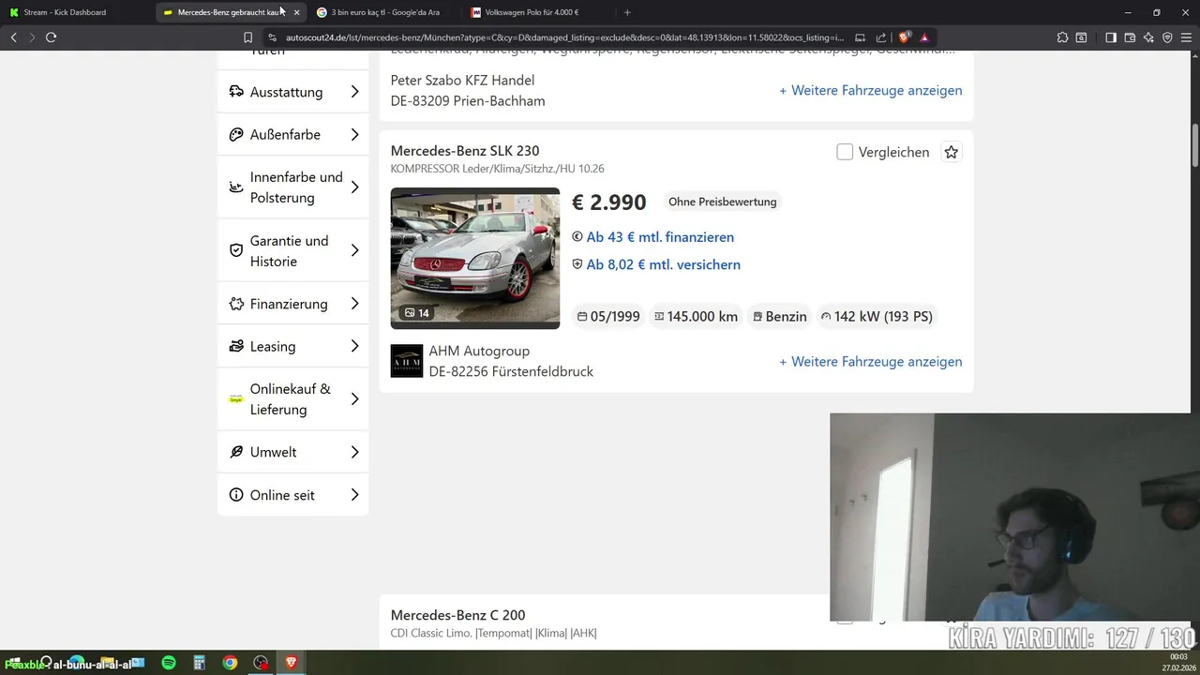Click Ab 8,02 € mtl. versichern link
This screenshot has height=675, width=1200.
664,264
